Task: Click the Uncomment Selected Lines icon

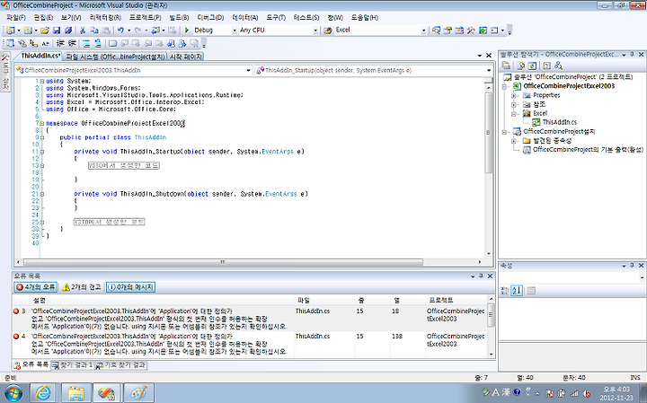Action: 98,43
